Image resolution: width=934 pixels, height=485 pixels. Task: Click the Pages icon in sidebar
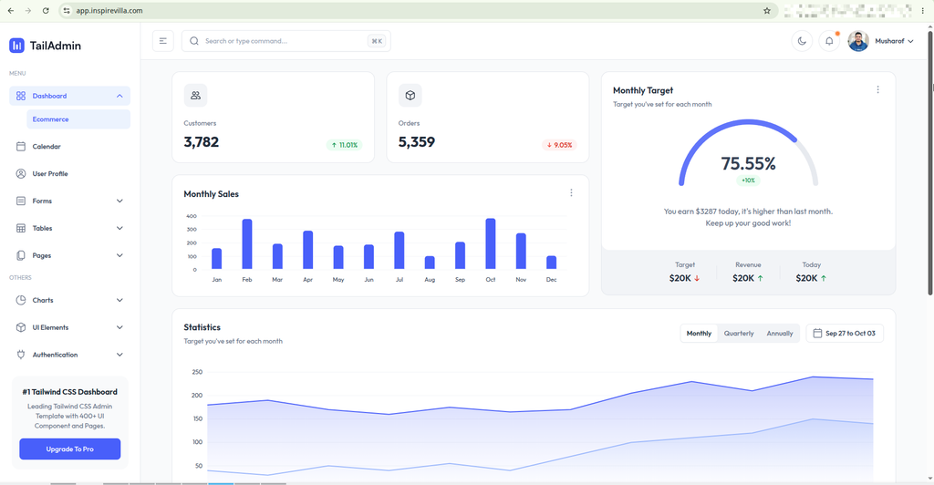click(x=21, y=255)
